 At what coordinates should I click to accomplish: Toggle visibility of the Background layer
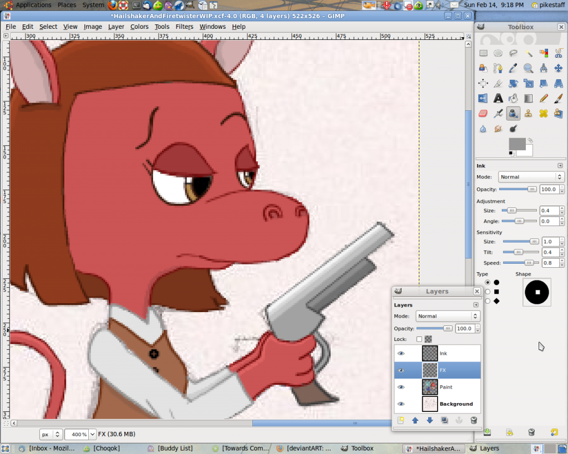(x=401, y=404)
